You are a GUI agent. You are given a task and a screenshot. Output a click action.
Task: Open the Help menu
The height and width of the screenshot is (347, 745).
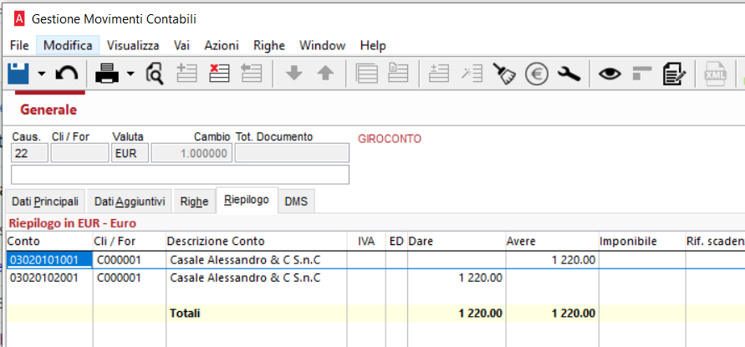(x=373, y=46)
